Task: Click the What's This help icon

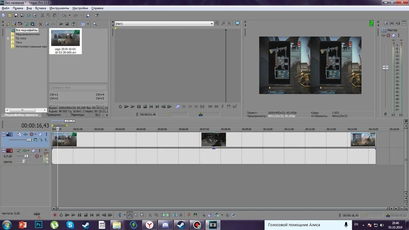Action: point(96,15)
